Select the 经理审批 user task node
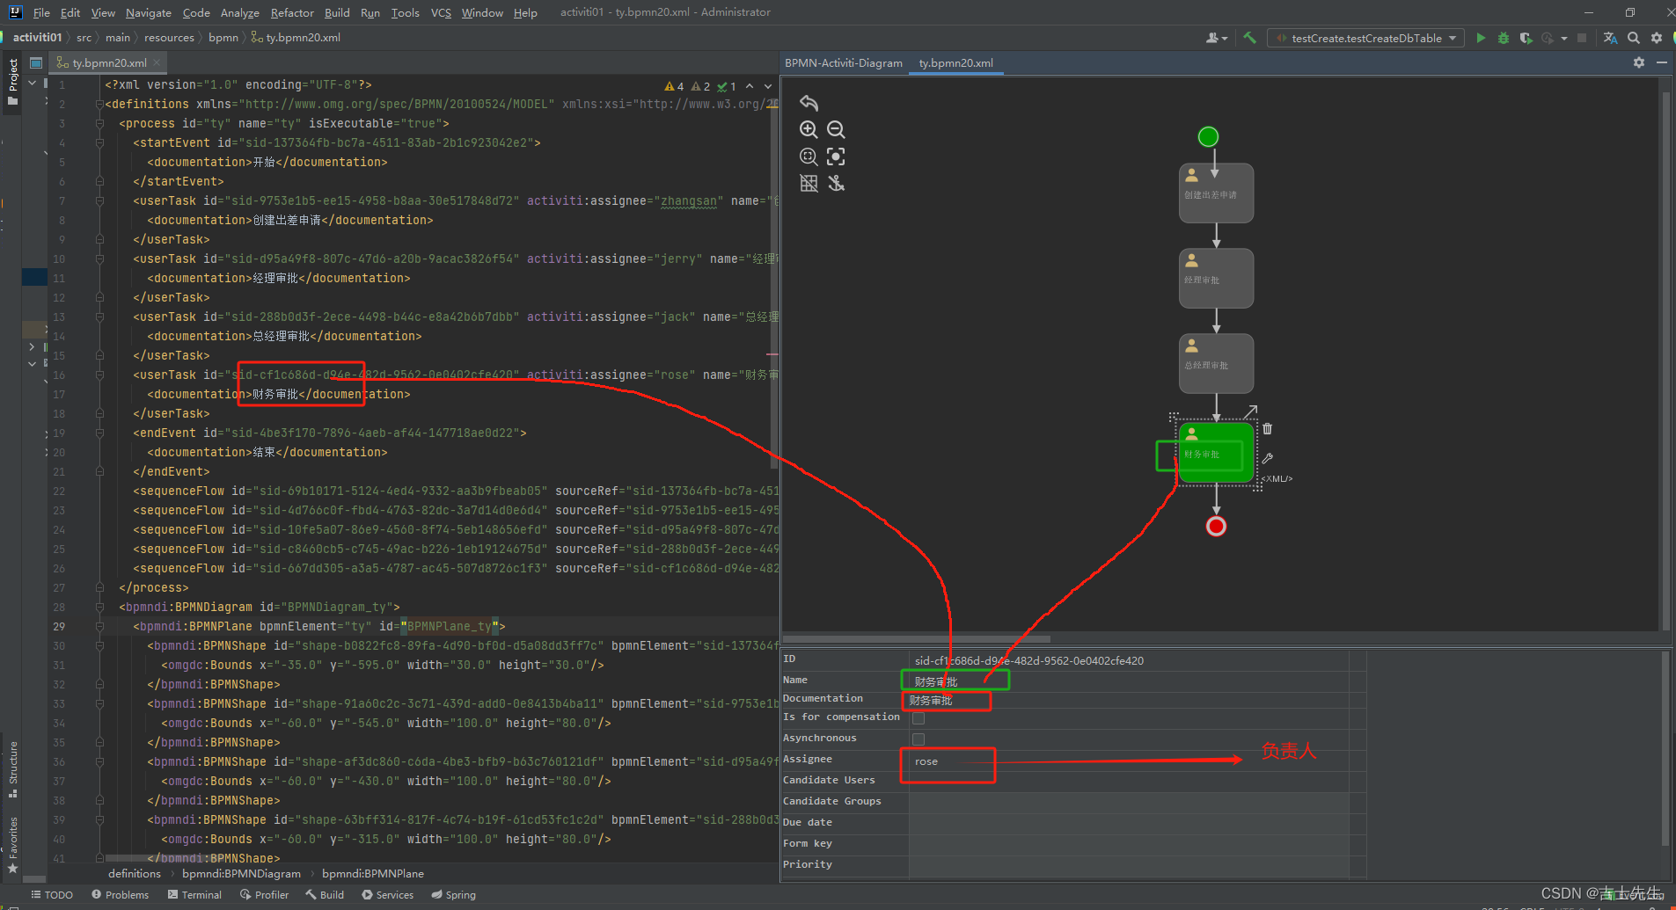The width and height of the screenshot is (1676, 910). (1216, 278)
